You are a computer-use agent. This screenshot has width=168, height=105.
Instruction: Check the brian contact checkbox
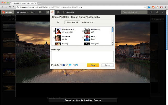tap(83, 38)
